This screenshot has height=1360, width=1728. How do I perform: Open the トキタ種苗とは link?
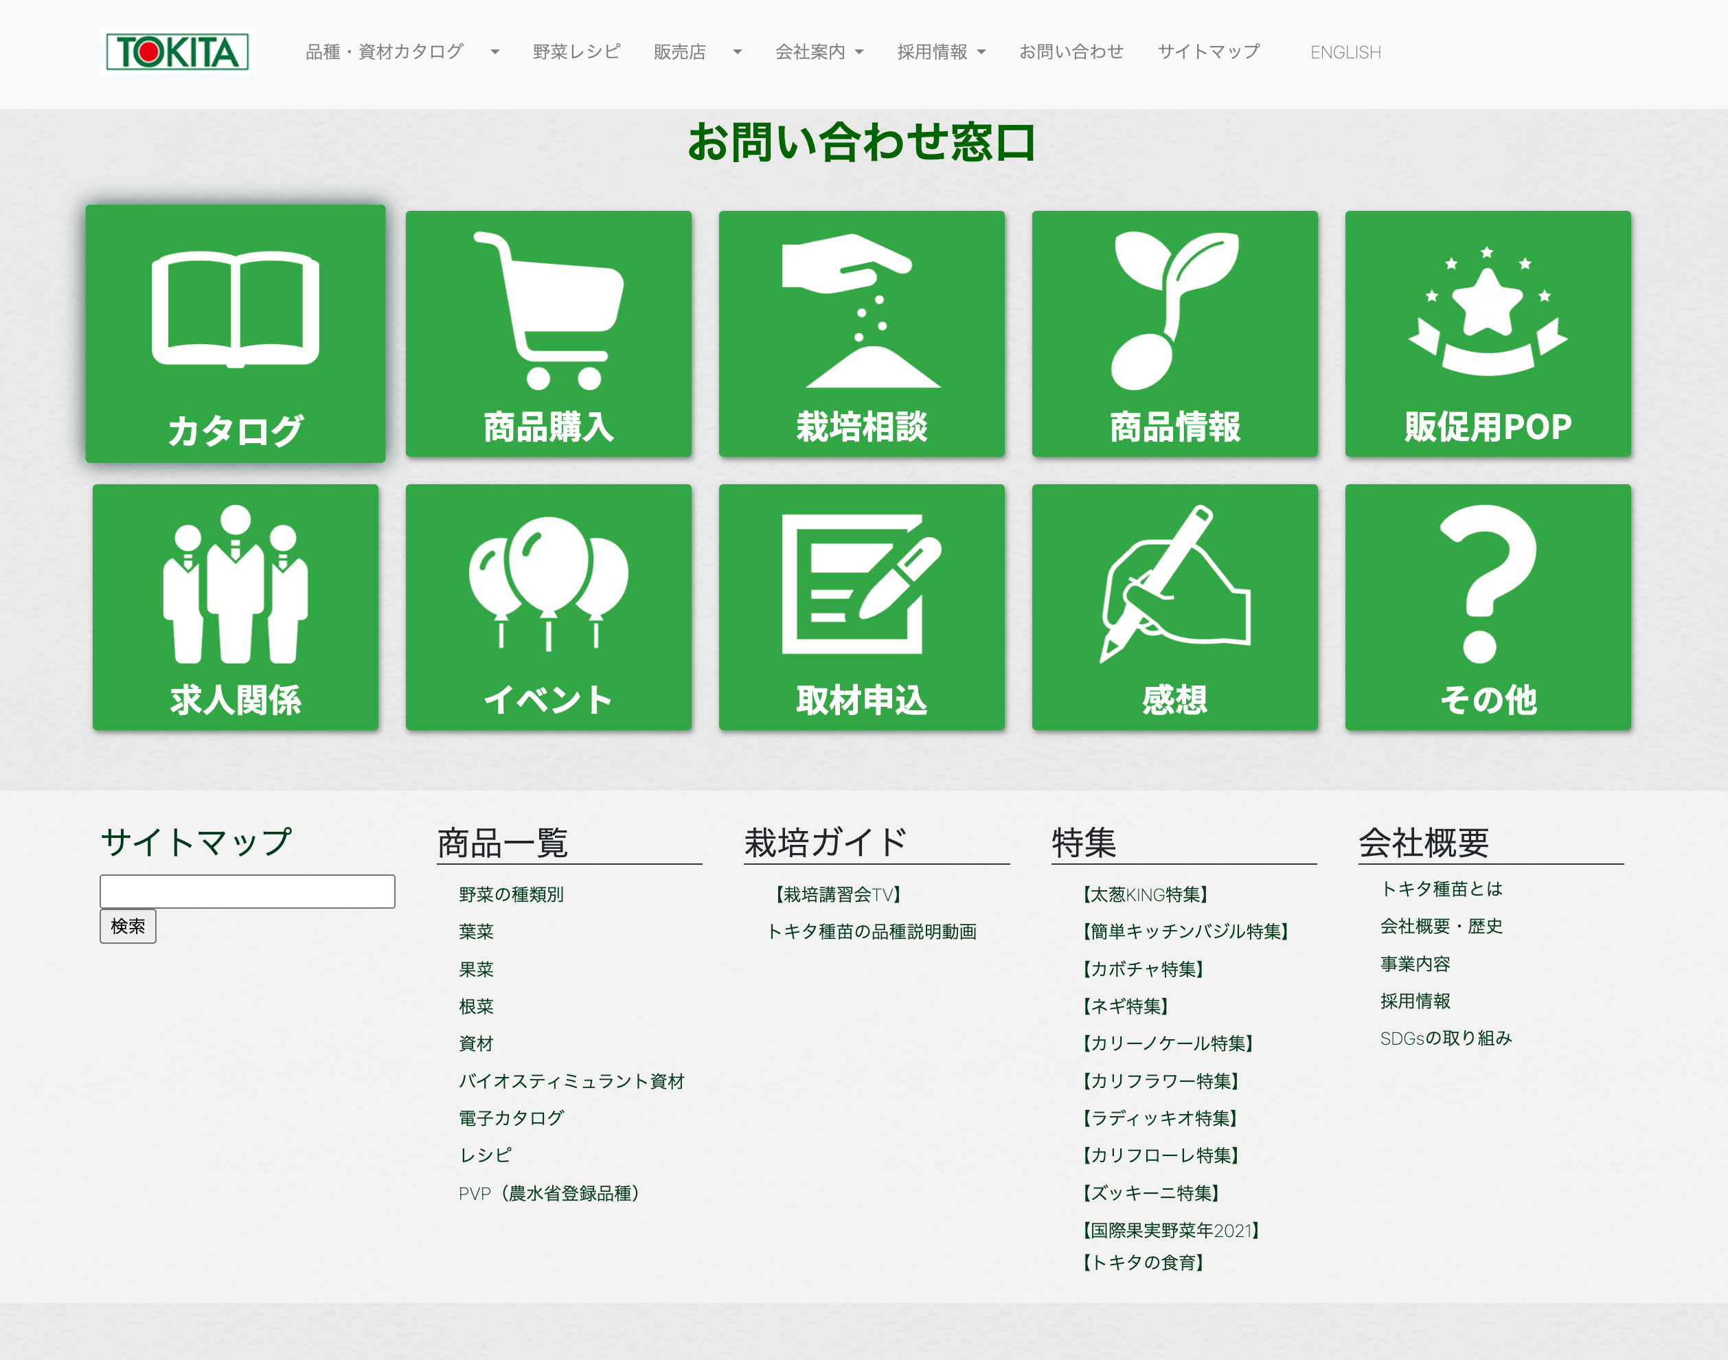pos(1442,889)
